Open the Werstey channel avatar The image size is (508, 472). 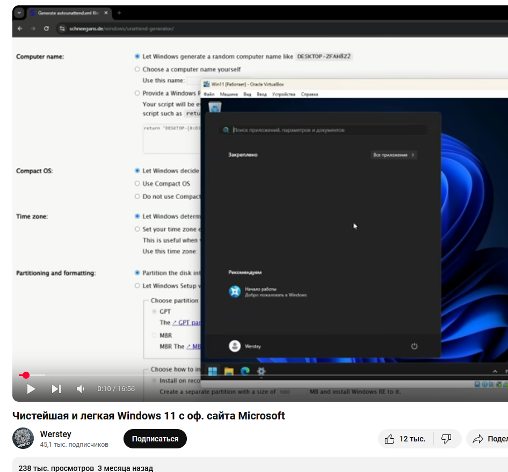[x=23, y=438]
